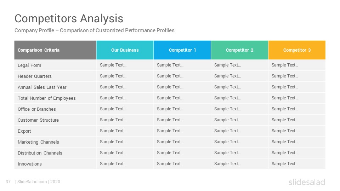Image resolution: width=340 pixels, height=191 pixels.
Task: Click the slidesalad logo watermark
Action: pyautogui.click(x=307, y=182)
